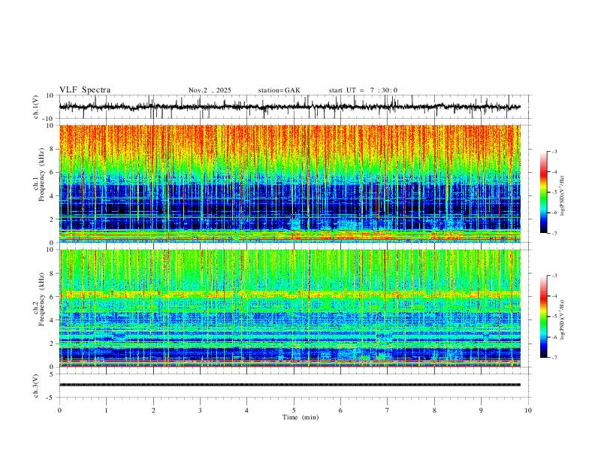This screenshot has height=460, width=595.
Task: Click time axis tick label "7"
Action: tap(388, 410)
